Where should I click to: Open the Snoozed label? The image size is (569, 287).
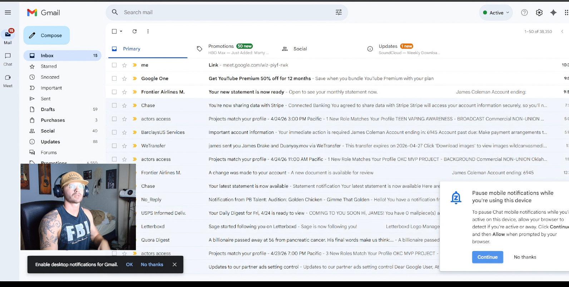coord(63,77)
